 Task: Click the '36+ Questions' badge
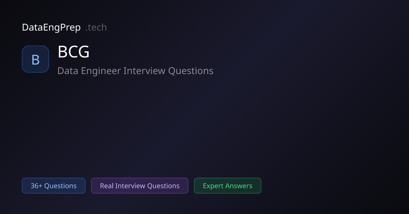click(54, 186)
